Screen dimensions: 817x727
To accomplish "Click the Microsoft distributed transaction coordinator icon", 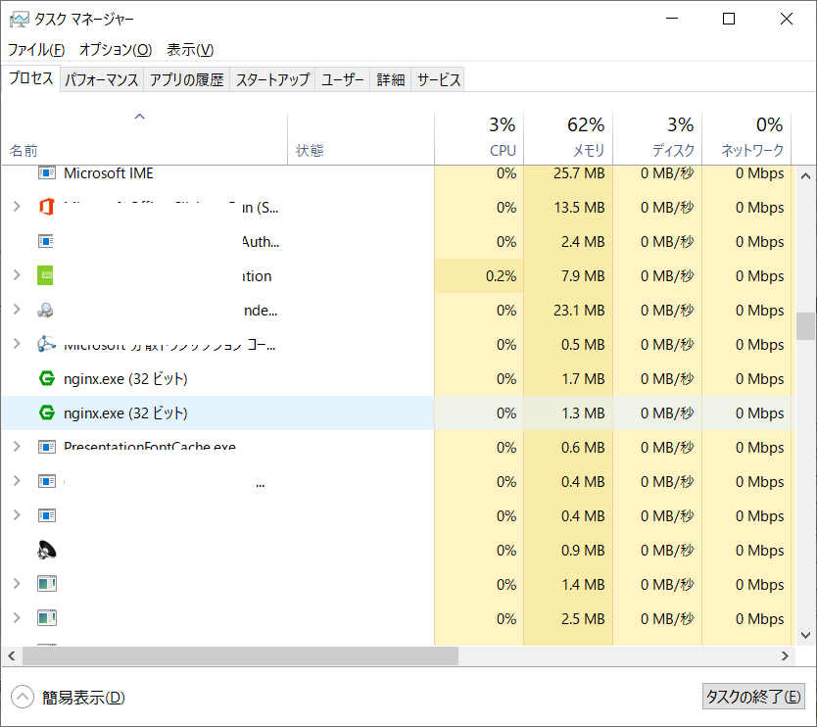I will pyautogui.click(x=46, y=344).
